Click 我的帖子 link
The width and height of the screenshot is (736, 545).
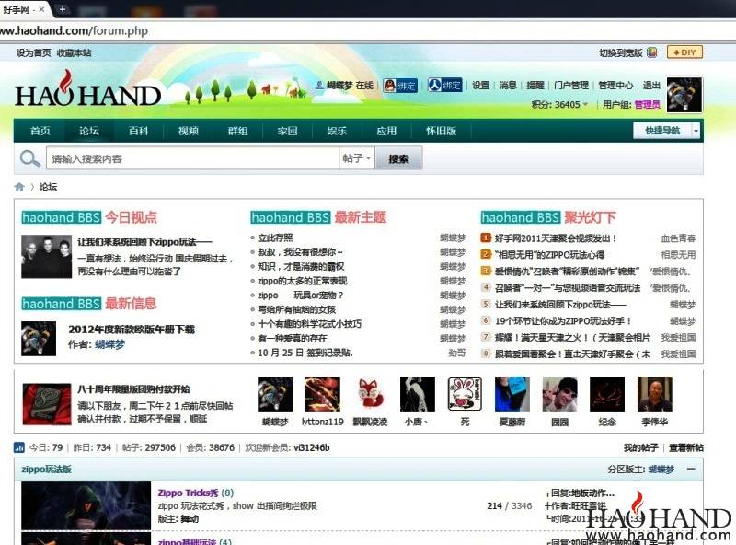pos(640,447)
